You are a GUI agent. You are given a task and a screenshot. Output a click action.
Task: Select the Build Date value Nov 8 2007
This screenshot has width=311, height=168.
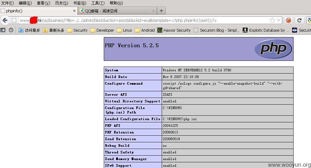[181, 77]
